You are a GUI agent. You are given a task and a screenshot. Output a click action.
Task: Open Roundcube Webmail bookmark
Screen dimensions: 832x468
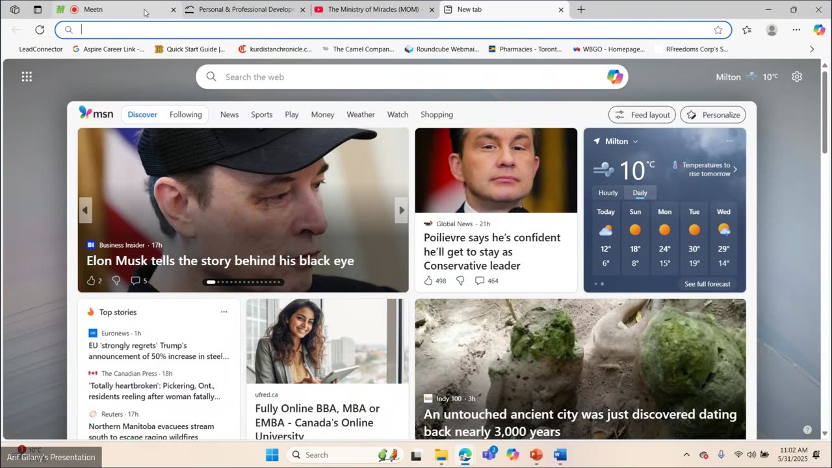(441, 49)
